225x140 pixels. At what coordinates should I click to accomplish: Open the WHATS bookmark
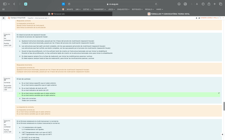70,9
